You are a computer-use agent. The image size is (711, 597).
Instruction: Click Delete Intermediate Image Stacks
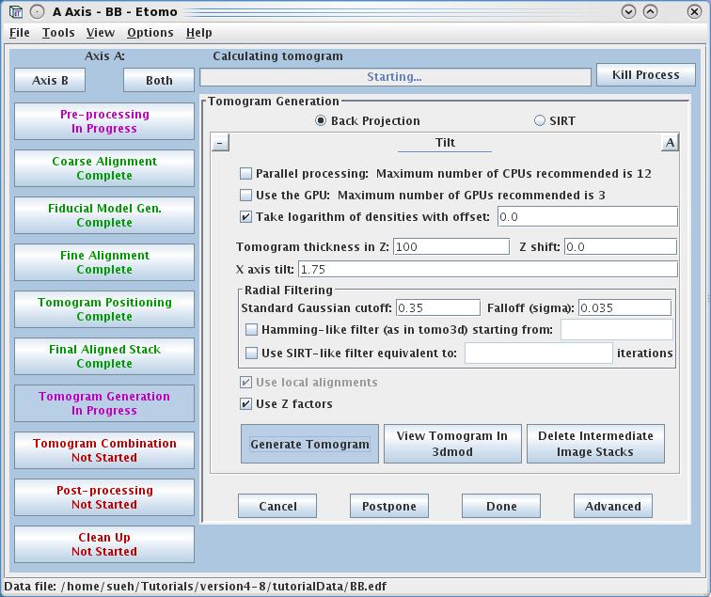(x=595, y=444)
